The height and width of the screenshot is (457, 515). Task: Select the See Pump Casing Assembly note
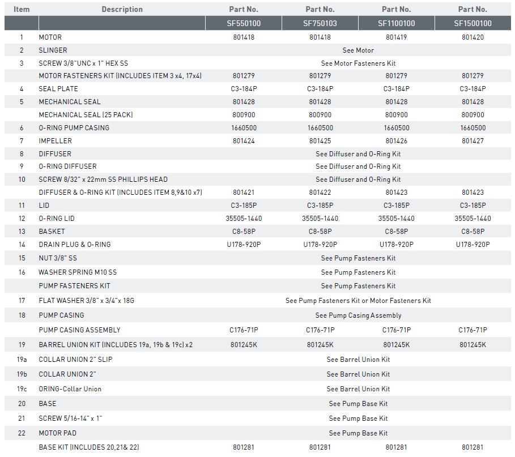358,315
